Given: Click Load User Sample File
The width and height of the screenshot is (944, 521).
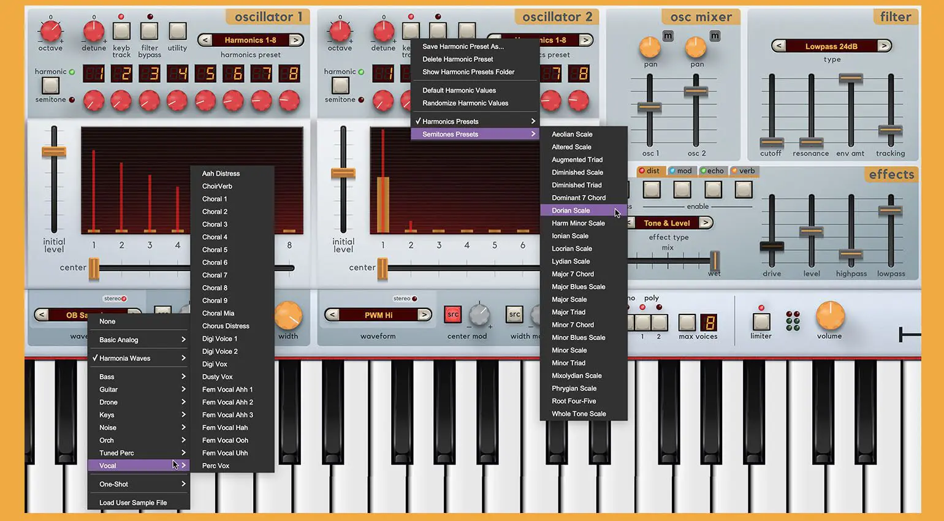Looking at the screenshot, I should [x=133, y=503].
